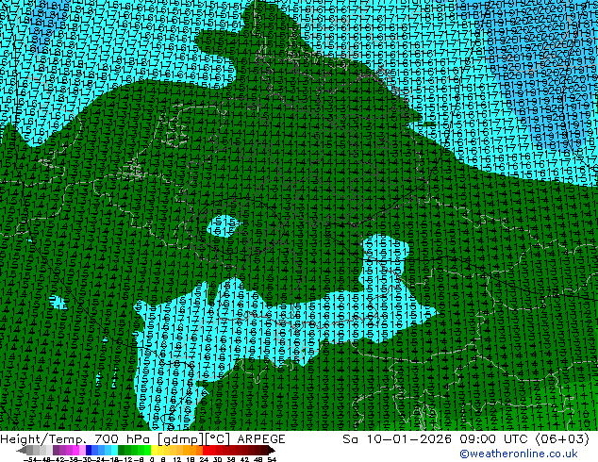Image resolution: width=598 pixels, height=462 pixels.
Task: Click the [°C] unit label
Action: point(218,439)
